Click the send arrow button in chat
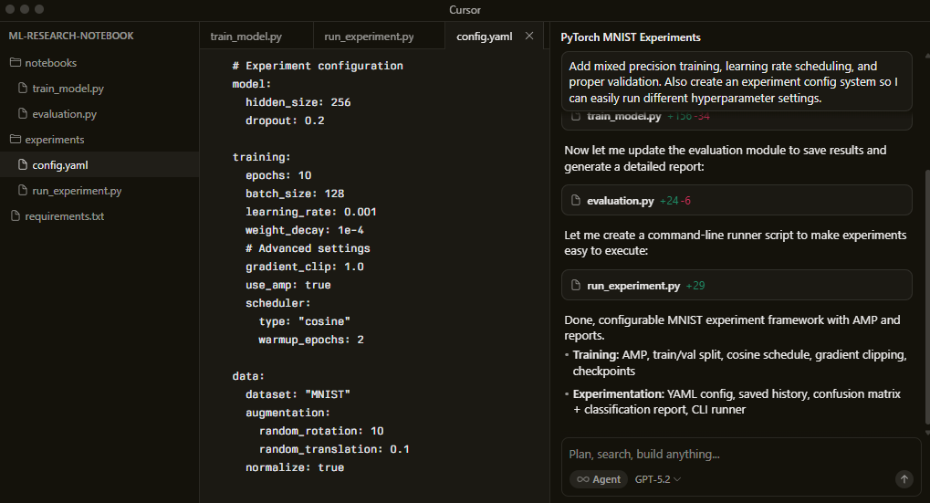930x503 pixels. [x=904, y=479]
